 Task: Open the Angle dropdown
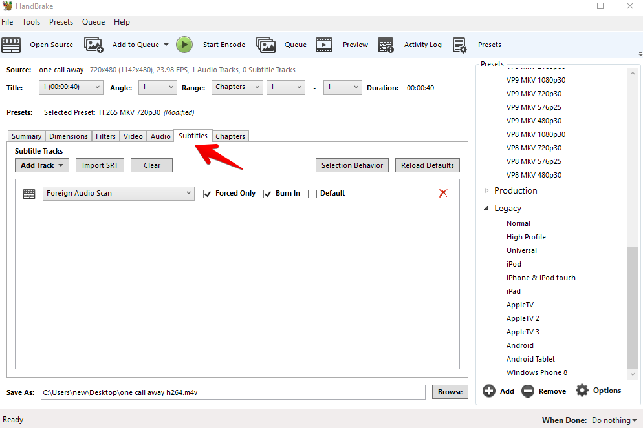(157, 87)
